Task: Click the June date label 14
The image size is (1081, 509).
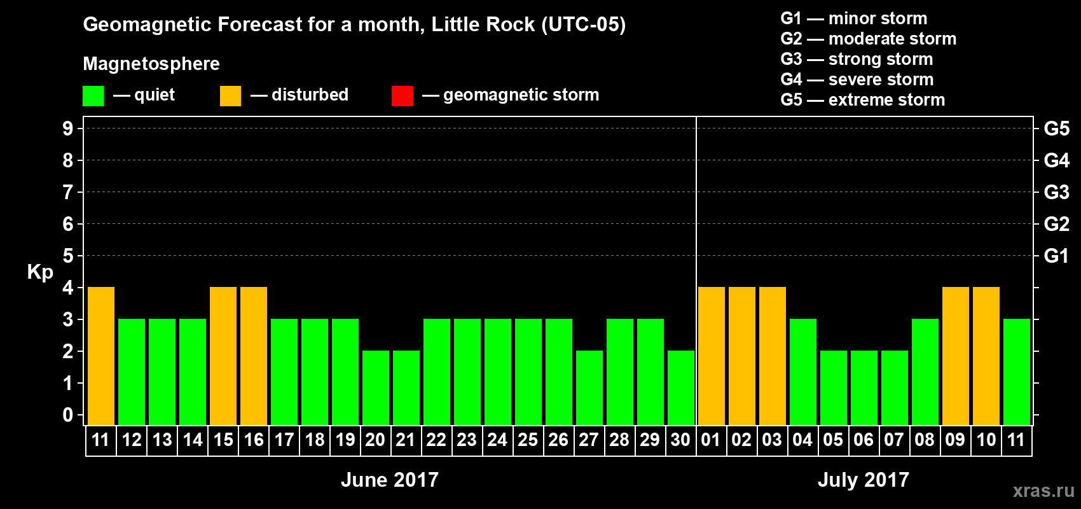Action: tap(193, 440)
